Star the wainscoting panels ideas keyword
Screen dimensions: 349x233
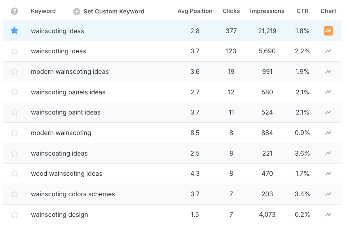tap(15, 92)
